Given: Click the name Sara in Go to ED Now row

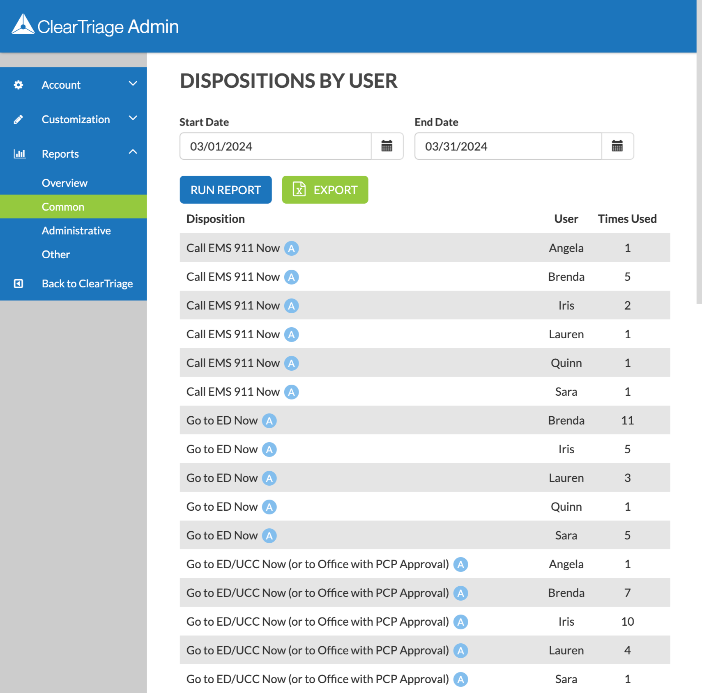Looking at the screenshot, I should point(566,535).
